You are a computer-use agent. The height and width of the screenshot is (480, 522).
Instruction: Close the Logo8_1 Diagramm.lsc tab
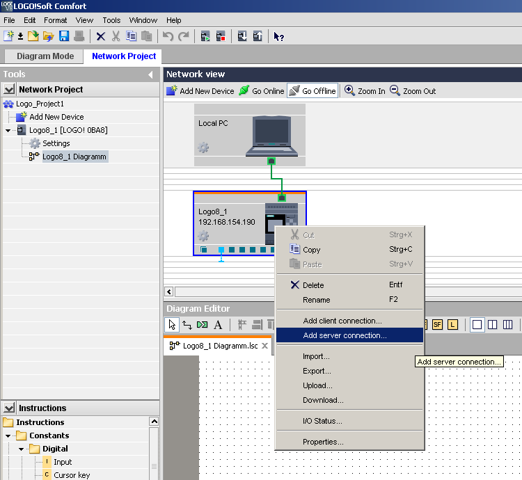click(265, 345)
